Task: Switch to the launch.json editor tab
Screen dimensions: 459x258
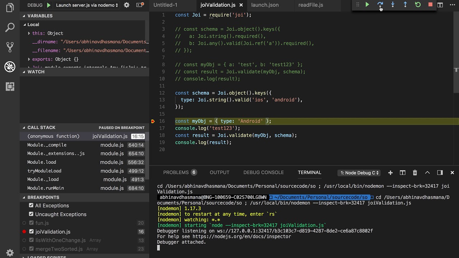Action: (x=265, y=5)
